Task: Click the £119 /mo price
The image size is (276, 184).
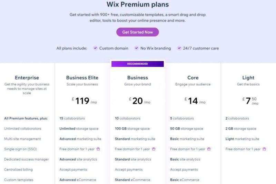Action: tap(84, 101)
